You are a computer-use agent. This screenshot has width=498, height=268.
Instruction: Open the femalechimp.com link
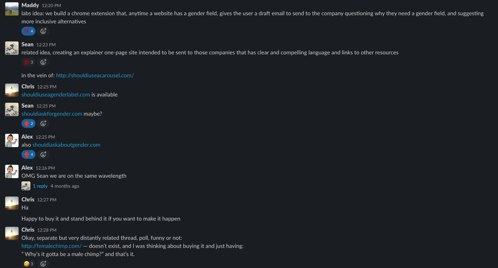[x=51, y=246]
